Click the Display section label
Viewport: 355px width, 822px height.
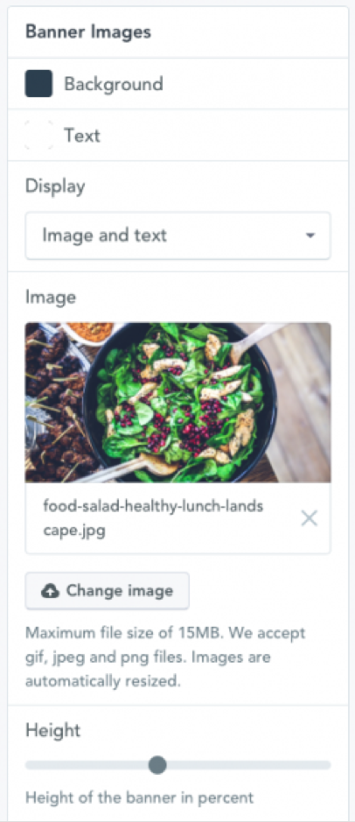pos(55,186)
